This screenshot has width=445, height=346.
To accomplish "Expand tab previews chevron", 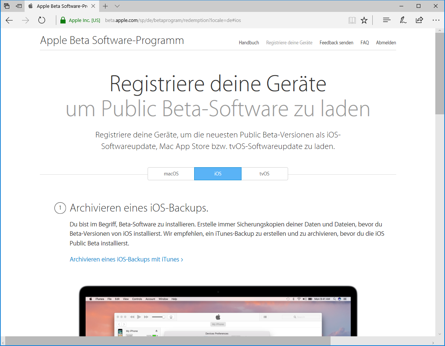I will click(117, 6).
